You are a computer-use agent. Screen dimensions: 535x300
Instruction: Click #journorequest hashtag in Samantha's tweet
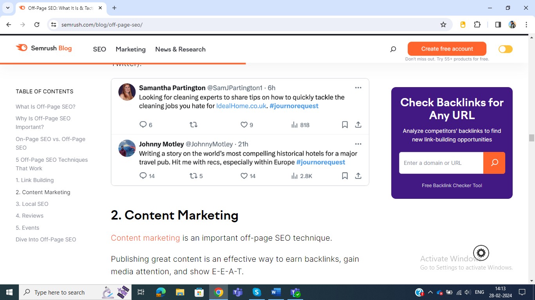tap(294, 106)
